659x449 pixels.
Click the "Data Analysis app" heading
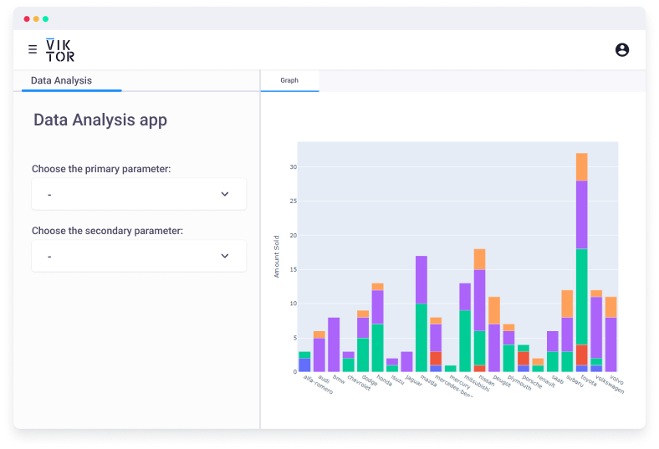(100, 120)
